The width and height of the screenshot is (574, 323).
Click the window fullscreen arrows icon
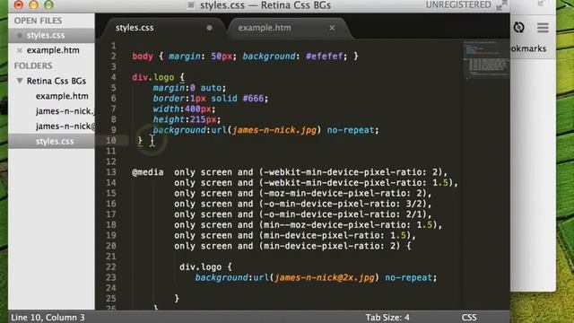point(501,5)
